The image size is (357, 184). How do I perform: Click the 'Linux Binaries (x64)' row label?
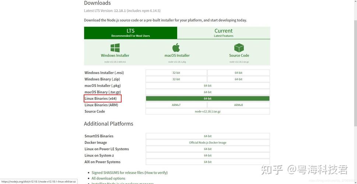pyautogui.click(x=101, y=99)
